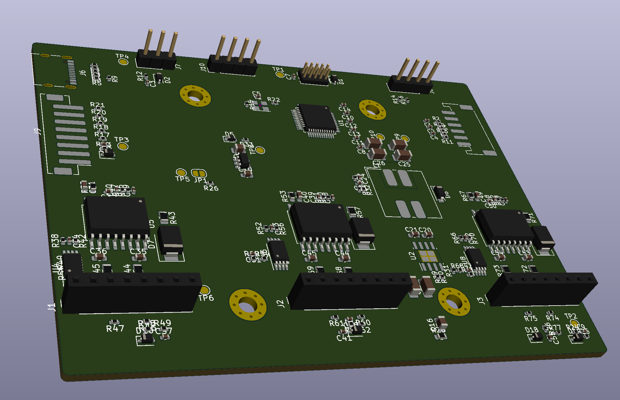Select the TP6 test point near J1
The height and width of the screenshot is (400, 620).
[x=205, y=290]
